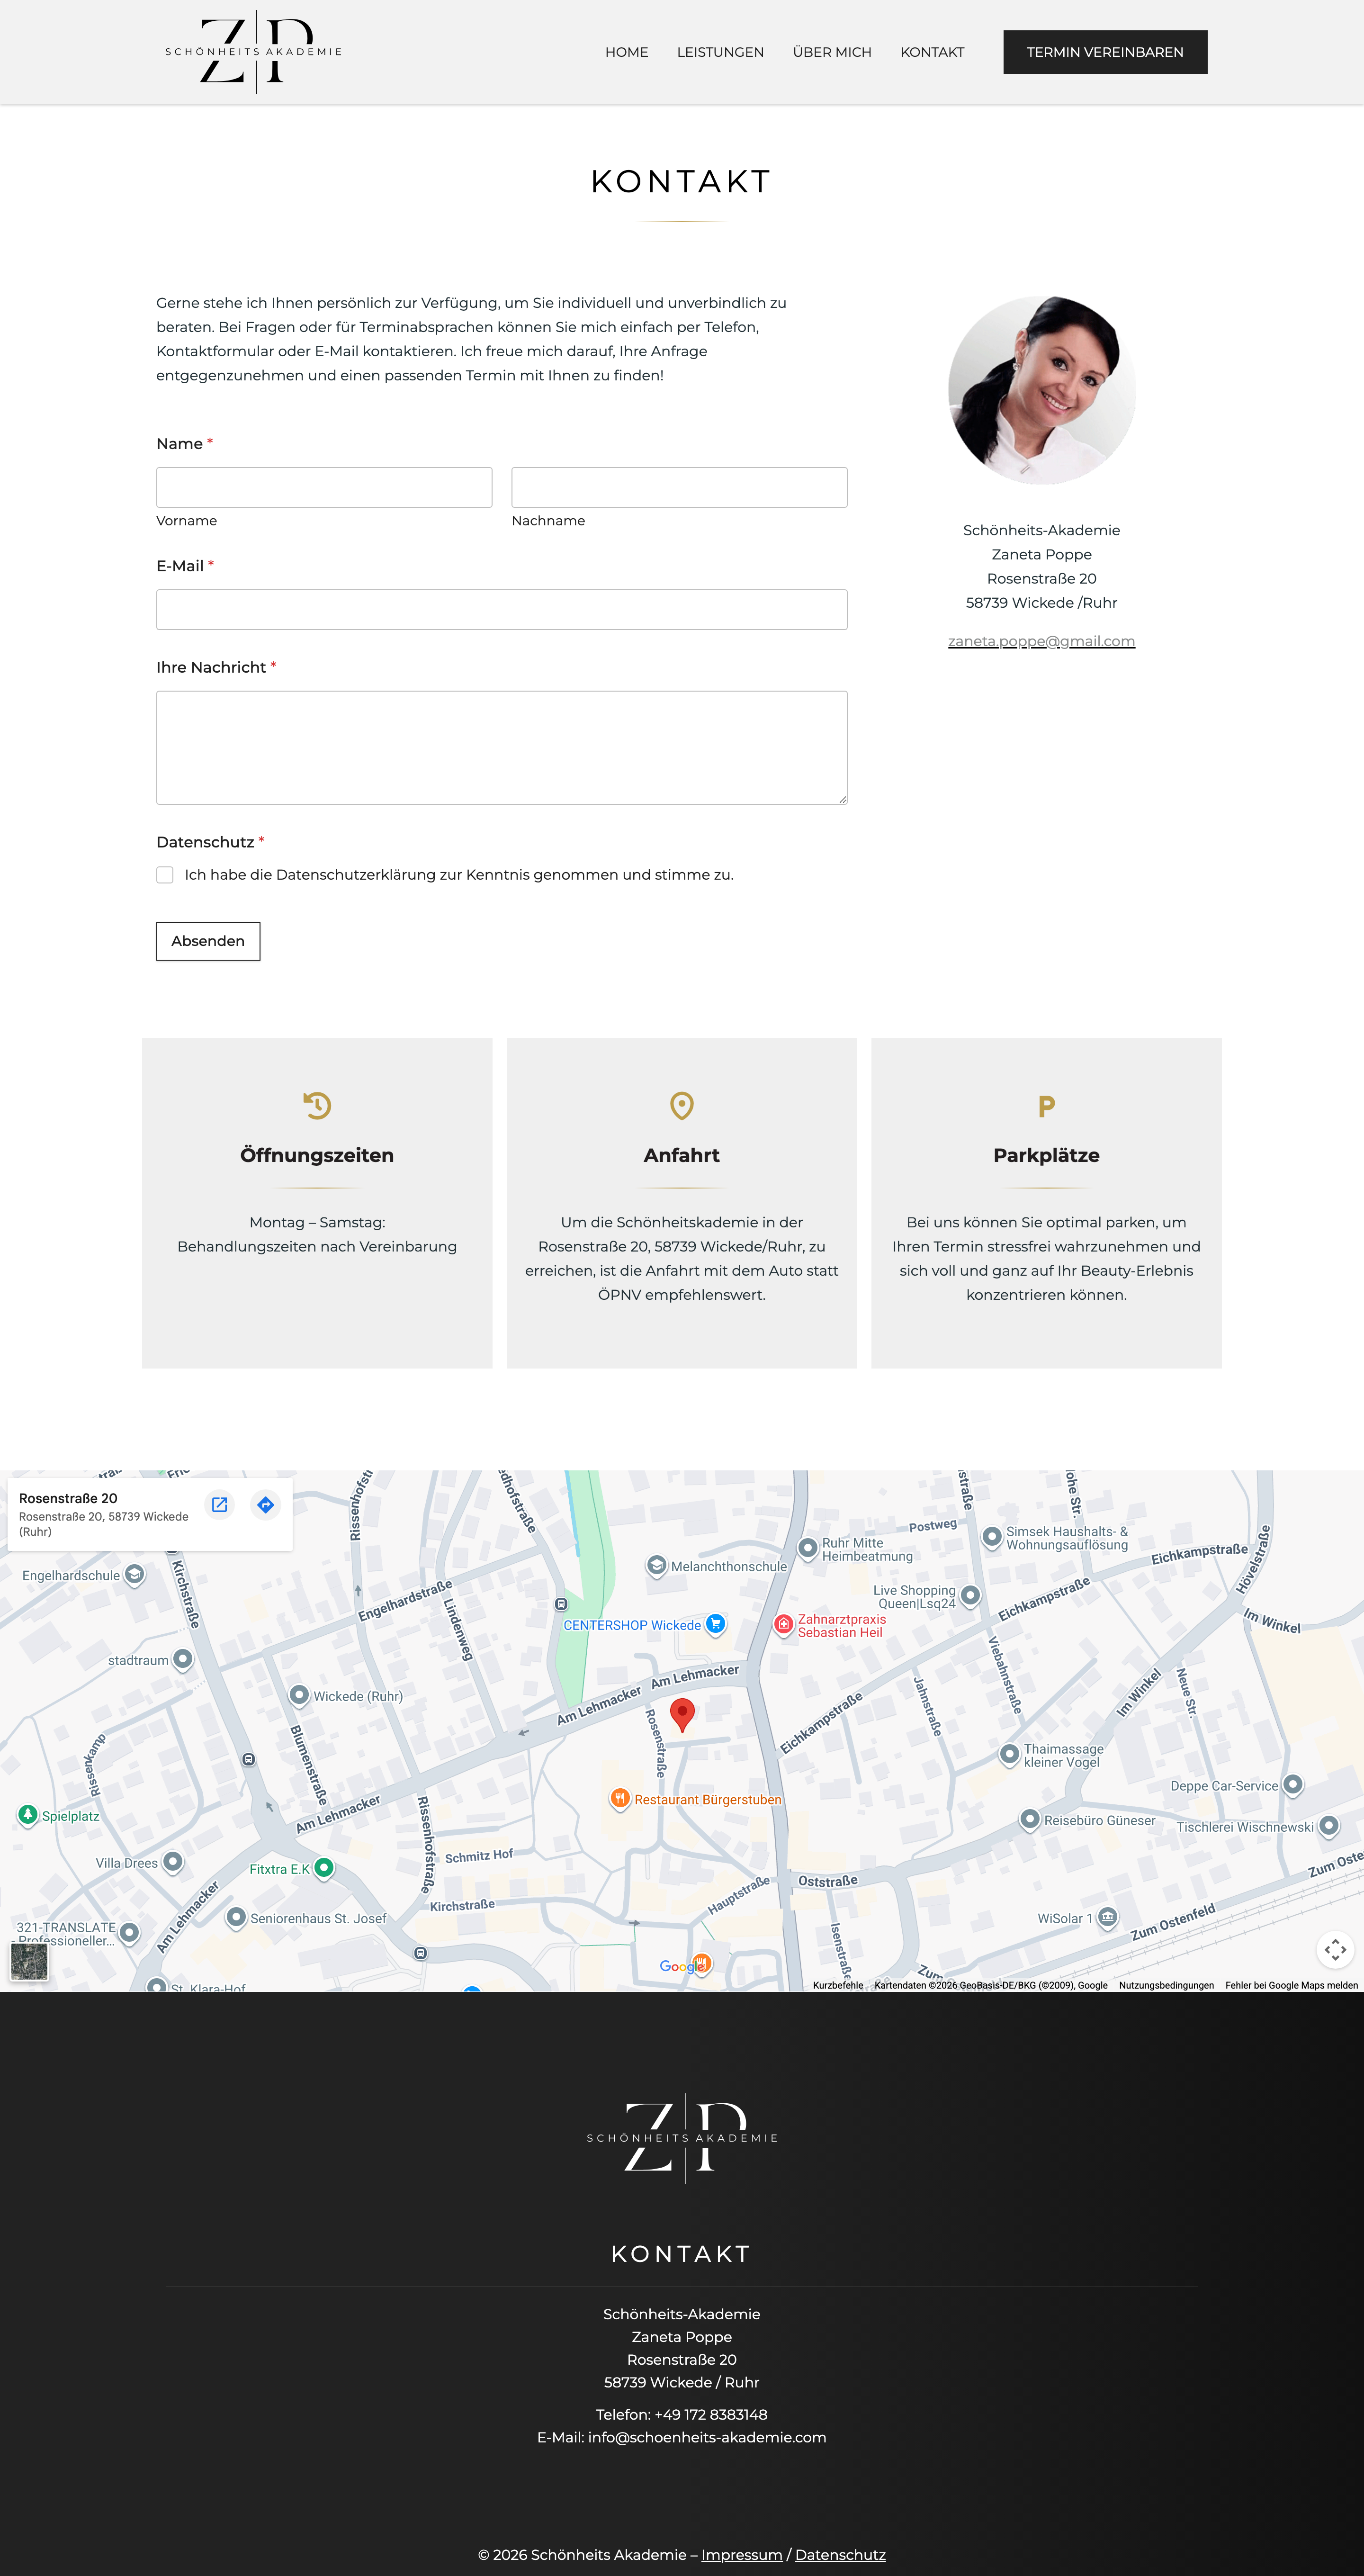
Task: Click the Parkplätze P icon
Action: [x=1046, y=1106]
